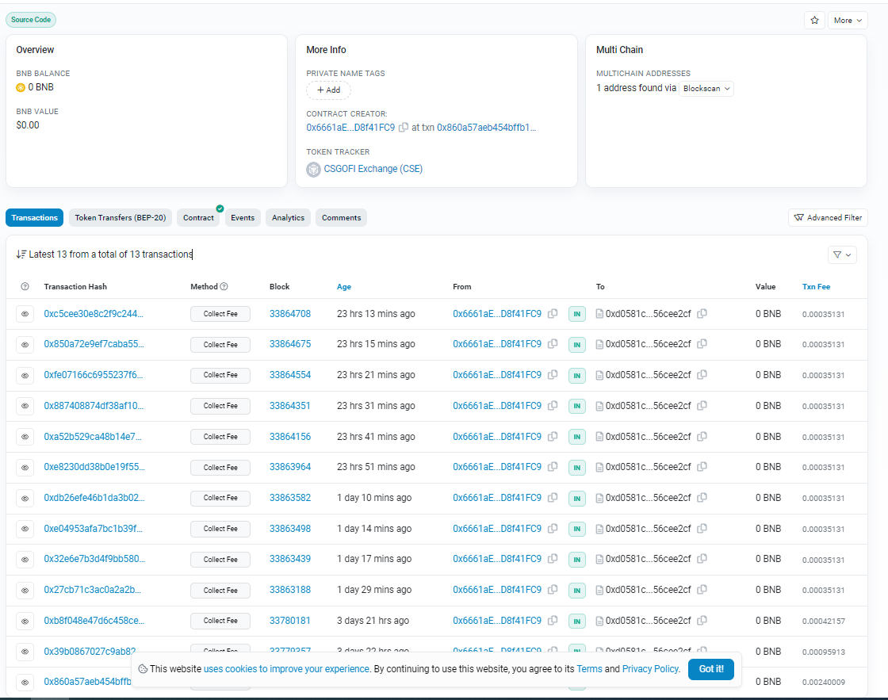This screenshot has width=888, height=700.
Task: Preview transaction 0xc5cee30e8c2f9c244 with eye icon
Action: pyautogui.click(x=25, y=314)
